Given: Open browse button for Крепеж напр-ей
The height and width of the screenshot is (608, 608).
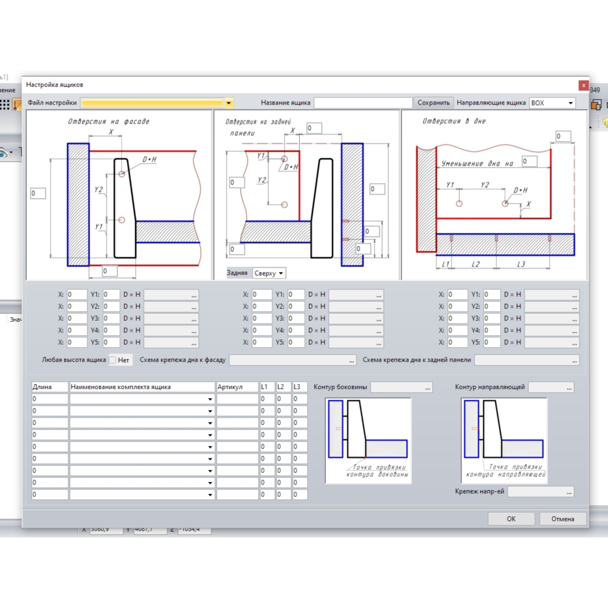Looking at the screenshot, I should point(568,492).
